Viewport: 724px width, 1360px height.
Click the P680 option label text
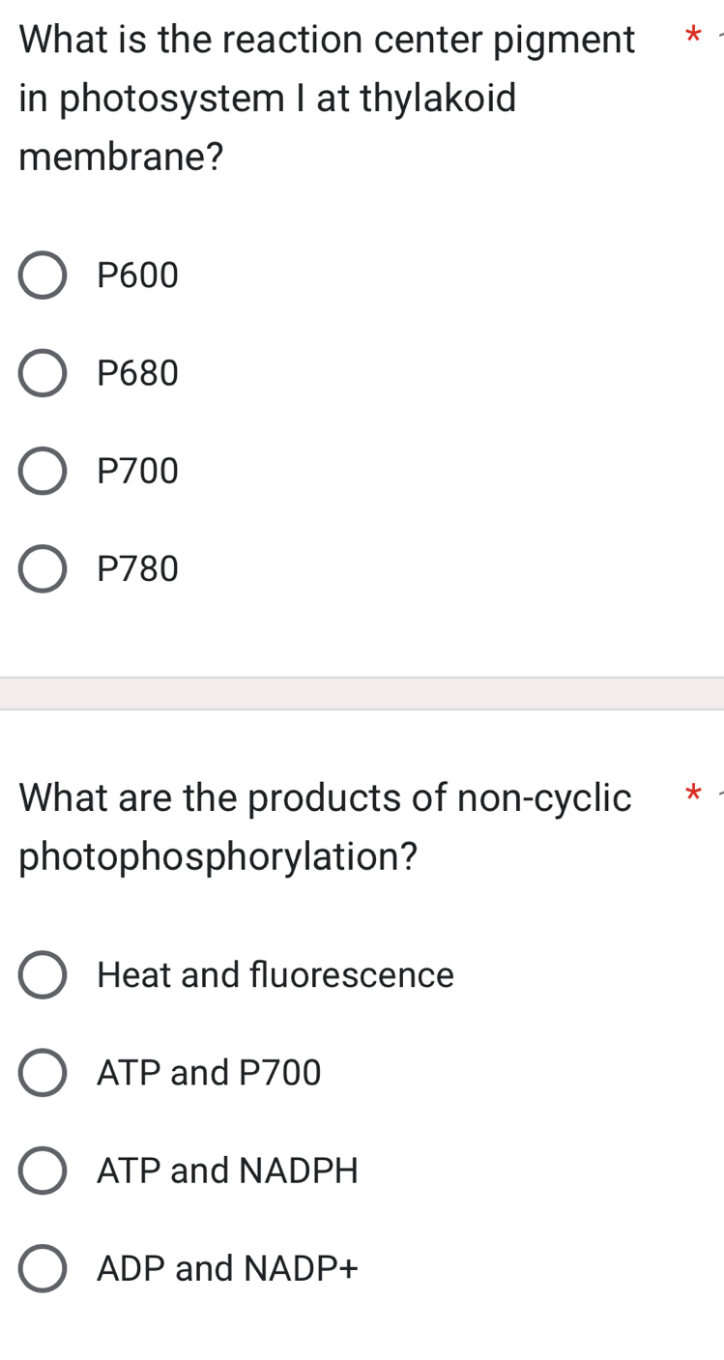pos(137,373)
